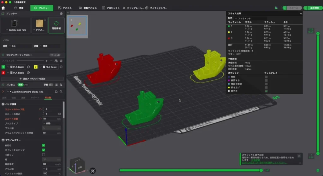Close the オブジェクト順で印刷 notification
The image size is (323, 176).
click(299, 156)
